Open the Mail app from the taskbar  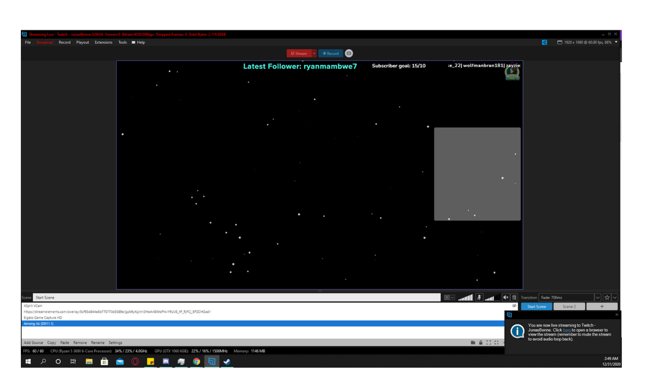[x=120, y=361]
